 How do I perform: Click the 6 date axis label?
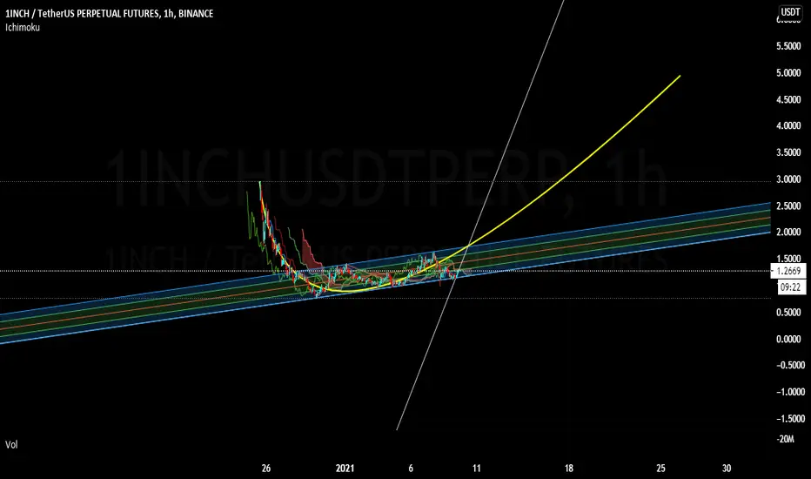411,469
